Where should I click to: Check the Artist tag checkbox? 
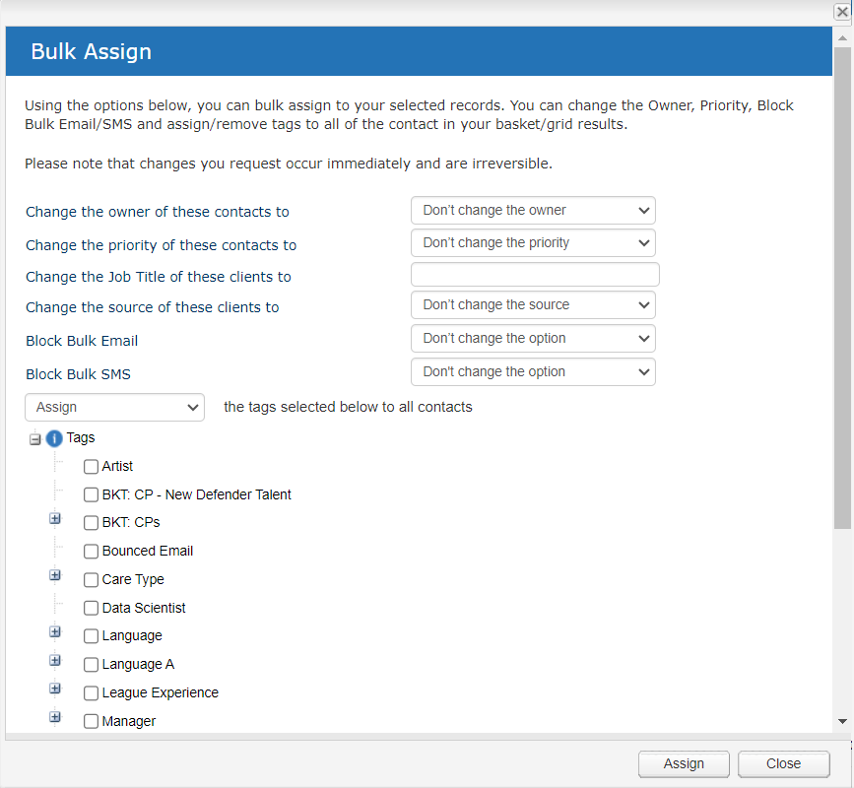[91, 467]
